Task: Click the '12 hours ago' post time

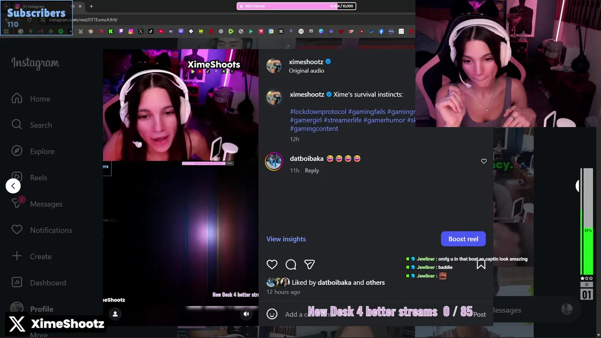Action: (283, 292)
